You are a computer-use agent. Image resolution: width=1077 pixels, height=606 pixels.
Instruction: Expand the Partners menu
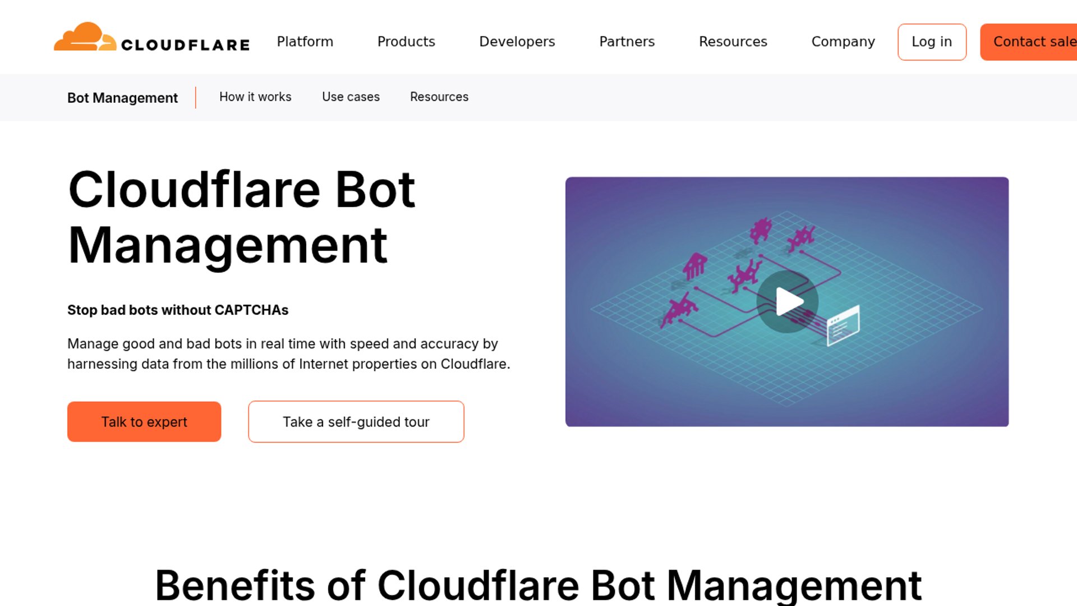[x=627, y=42]
